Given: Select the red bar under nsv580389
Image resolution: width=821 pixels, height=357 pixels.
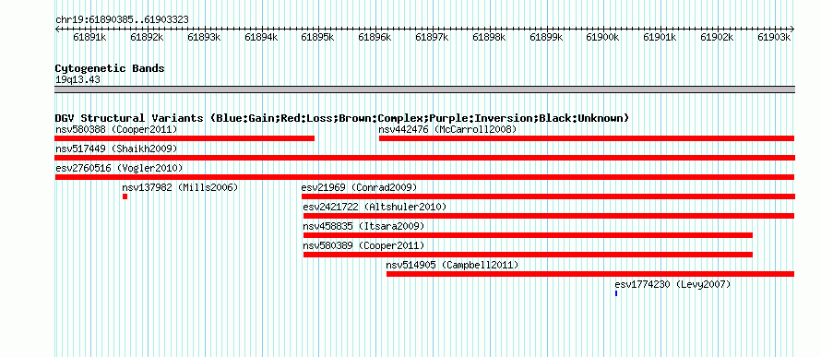Looking at the screenshot, I should pos(529,255).
